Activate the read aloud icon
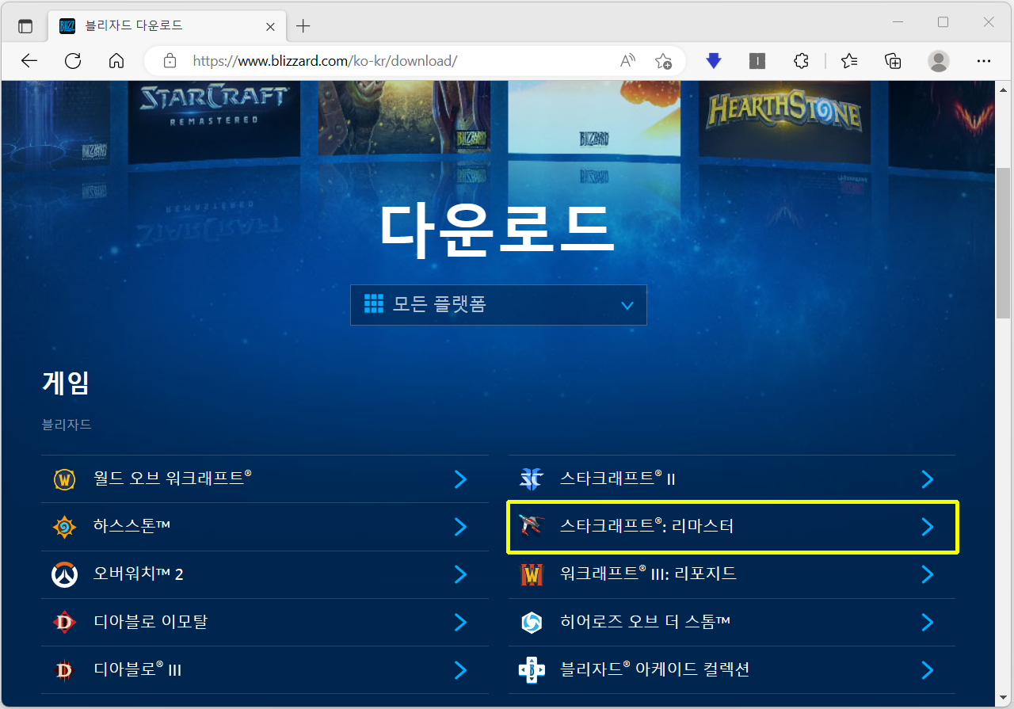The width and height of the screenshot is (1014, 709). coord(627,61)
